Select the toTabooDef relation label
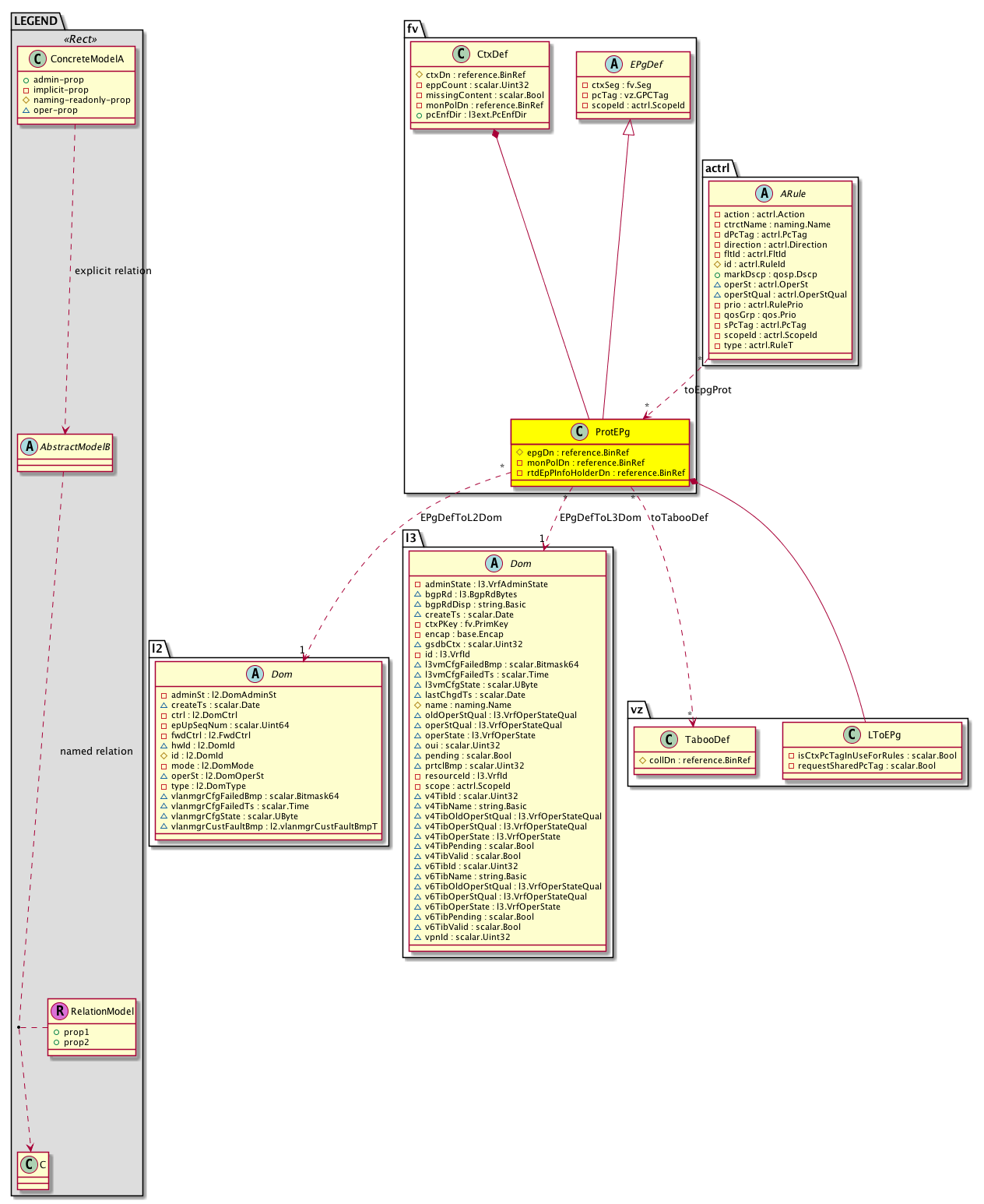 pyautogui.click(x=679, y=517)
